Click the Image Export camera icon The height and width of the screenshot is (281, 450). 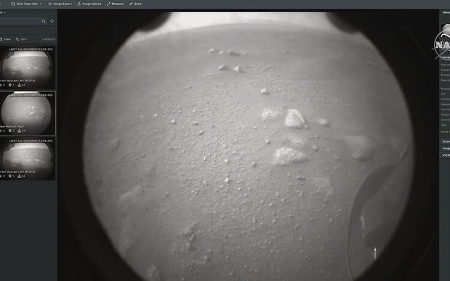[x=50, y=4]
